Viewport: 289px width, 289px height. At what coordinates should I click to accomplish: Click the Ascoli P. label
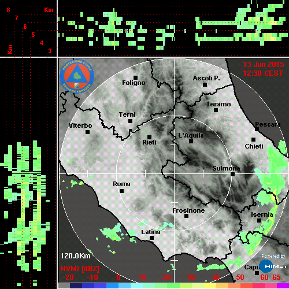(206, 78)
